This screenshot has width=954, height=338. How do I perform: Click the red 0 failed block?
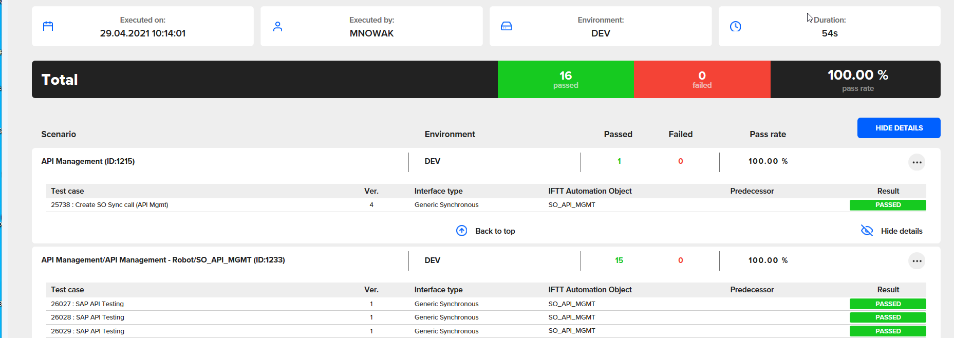pos(701,80)
